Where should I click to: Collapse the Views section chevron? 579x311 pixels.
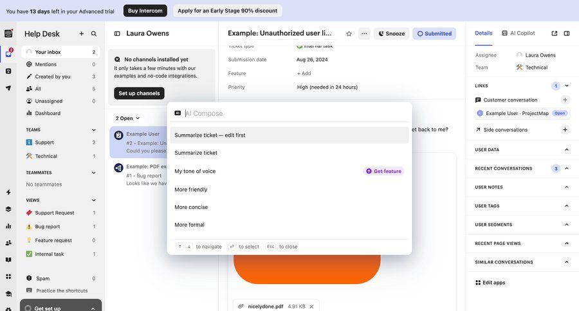coord(94,200)
